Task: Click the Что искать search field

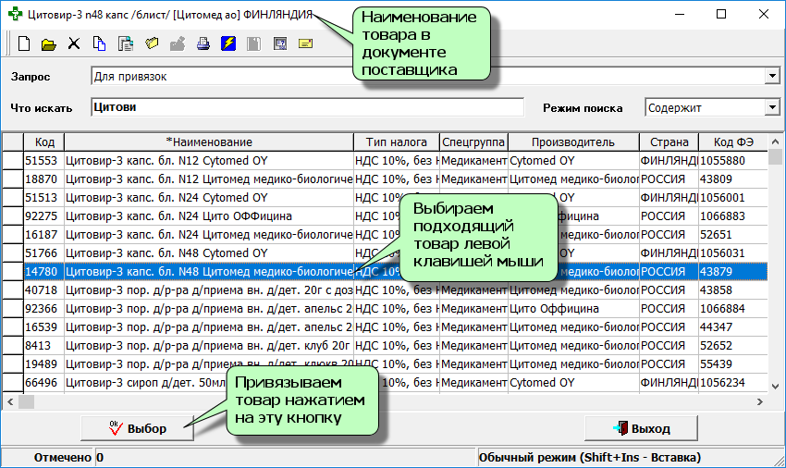Action: pos(307,107)
